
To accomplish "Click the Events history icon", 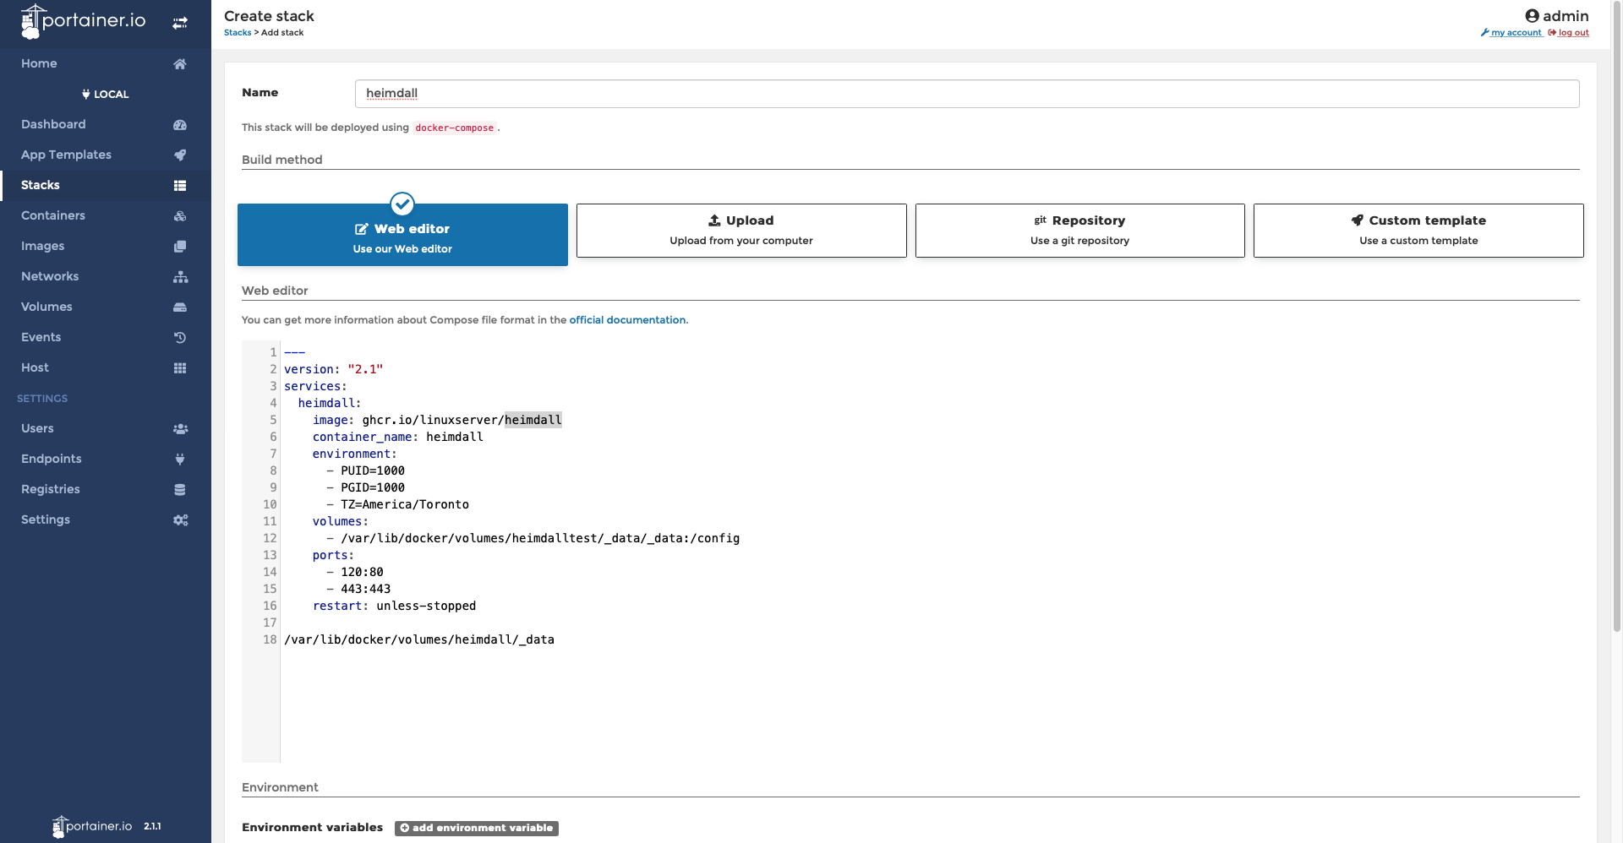I will (x=180, y=338).
